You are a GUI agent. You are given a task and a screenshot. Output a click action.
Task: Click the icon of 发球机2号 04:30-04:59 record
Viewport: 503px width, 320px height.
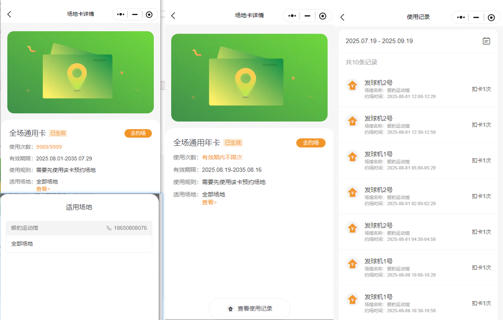pyautogui.click(x=352, y=228)
